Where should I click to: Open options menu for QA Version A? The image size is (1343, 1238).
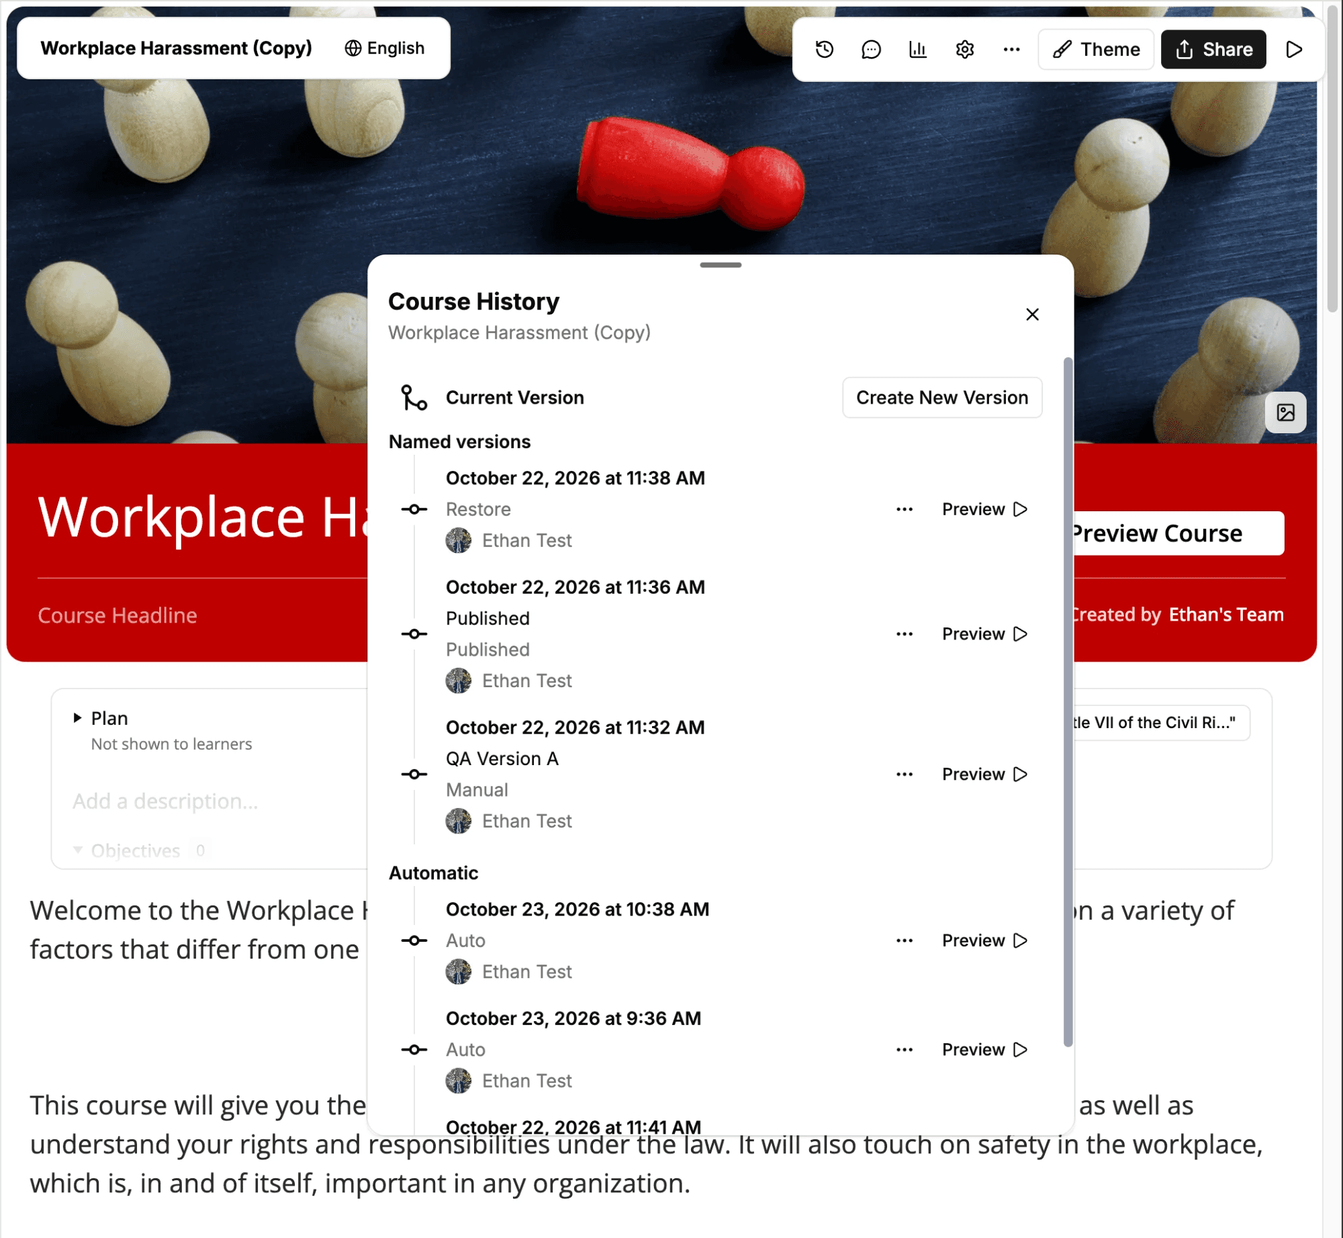pyautogui.click(x=905, y=775)
